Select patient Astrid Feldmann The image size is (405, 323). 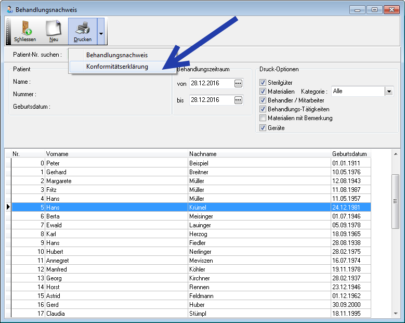pyautogui.click(x=191, y=295)
